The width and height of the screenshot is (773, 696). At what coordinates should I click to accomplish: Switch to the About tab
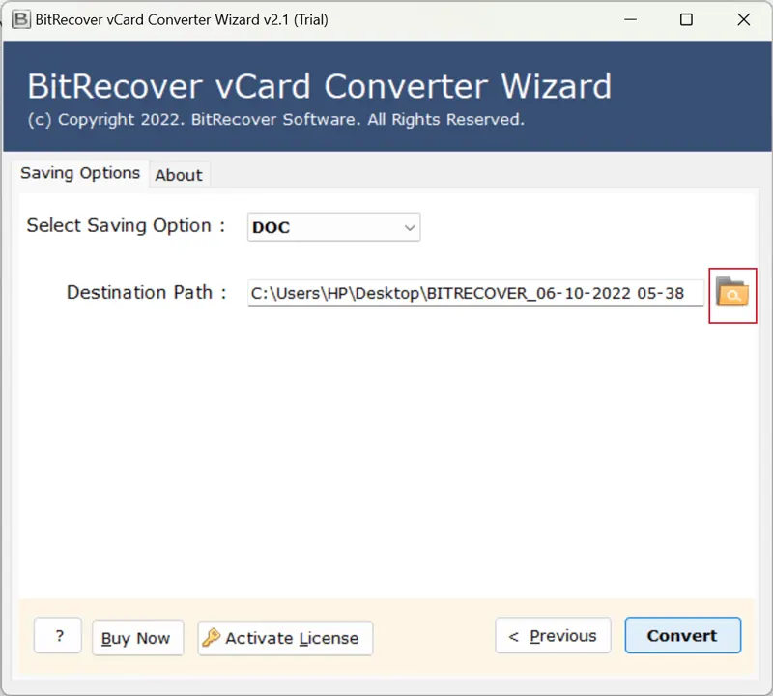[x=179, y=175]
